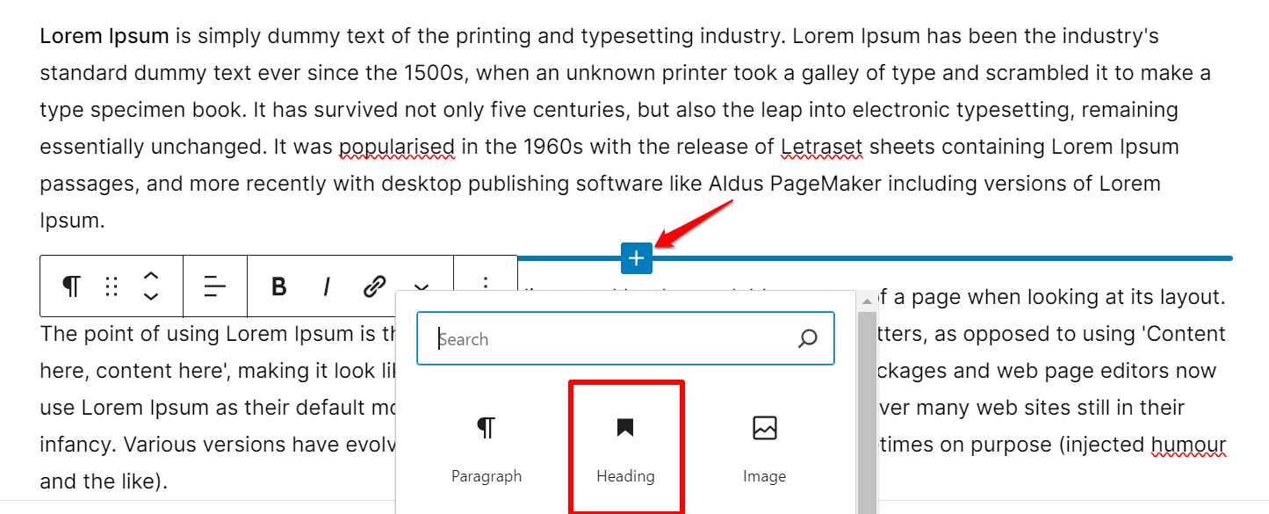Click the blue plus add-block button

[637, 257]
